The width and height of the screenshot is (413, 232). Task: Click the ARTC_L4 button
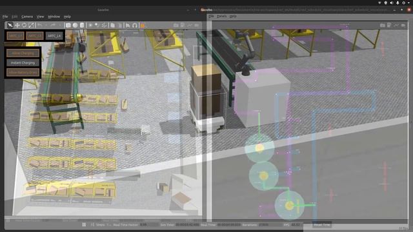pyautogui.click(x=54, y=36)
